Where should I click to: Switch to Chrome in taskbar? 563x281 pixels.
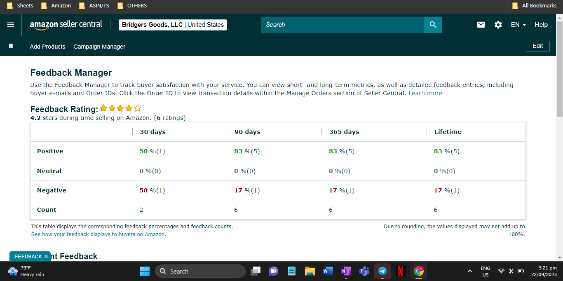point(419,271)
